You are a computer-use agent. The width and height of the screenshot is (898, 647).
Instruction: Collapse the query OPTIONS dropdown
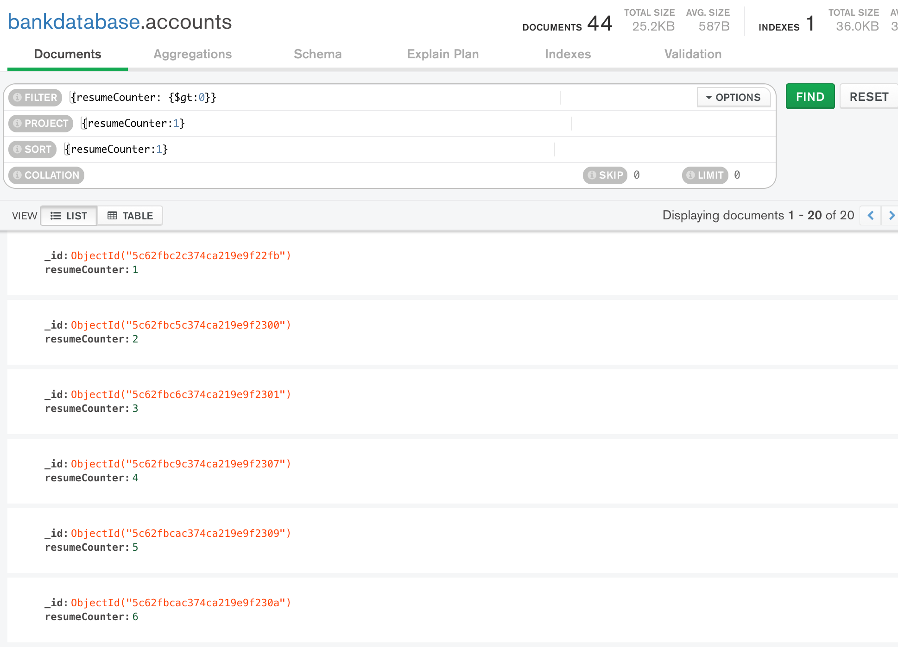click(733, 97)
